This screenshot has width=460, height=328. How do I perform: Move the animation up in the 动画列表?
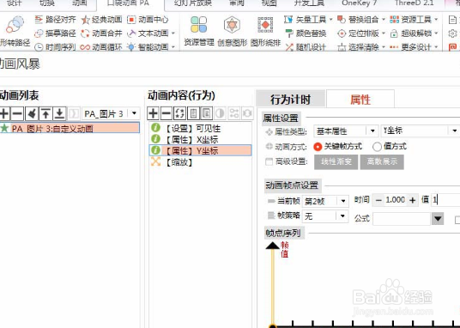(x=45, y=113)
